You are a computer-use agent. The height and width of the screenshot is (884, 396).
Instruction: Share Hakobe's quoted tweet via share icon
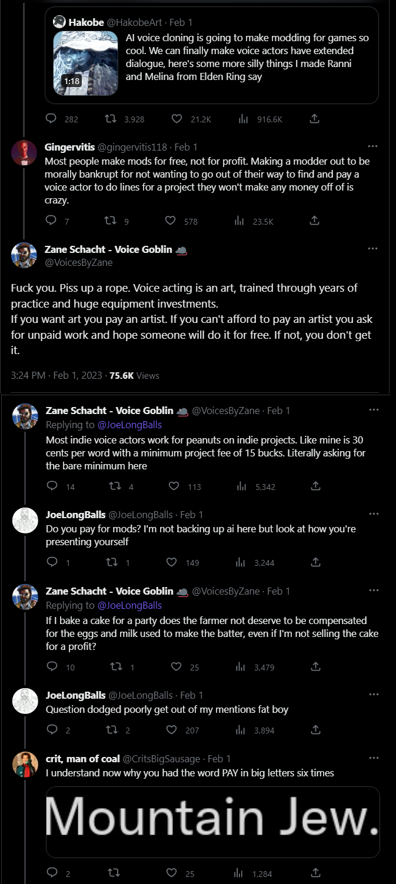click(x=314, y=119)
